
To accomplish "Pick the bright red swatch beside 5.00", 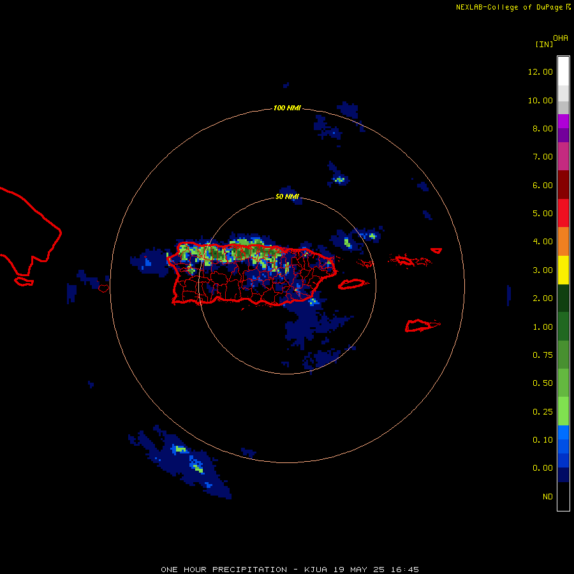I will pyautogui.click(x=563, y=213).
